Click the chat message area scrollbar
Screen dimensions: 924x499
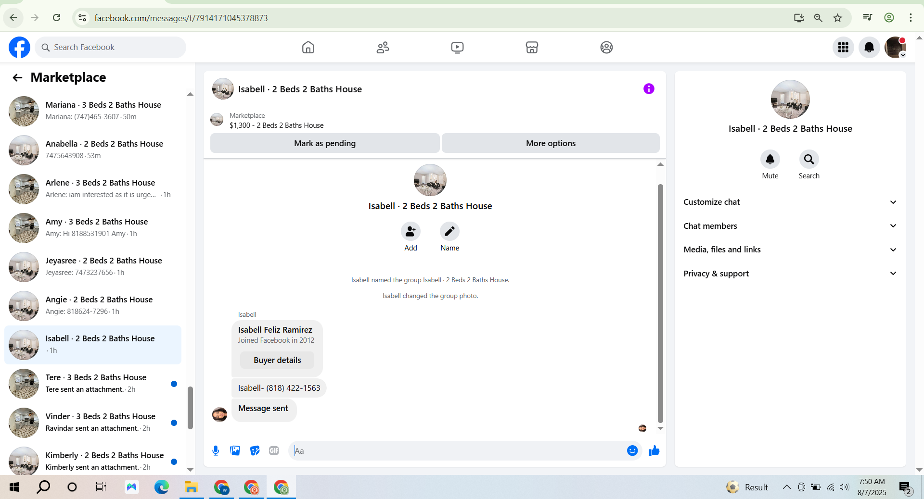660,303
